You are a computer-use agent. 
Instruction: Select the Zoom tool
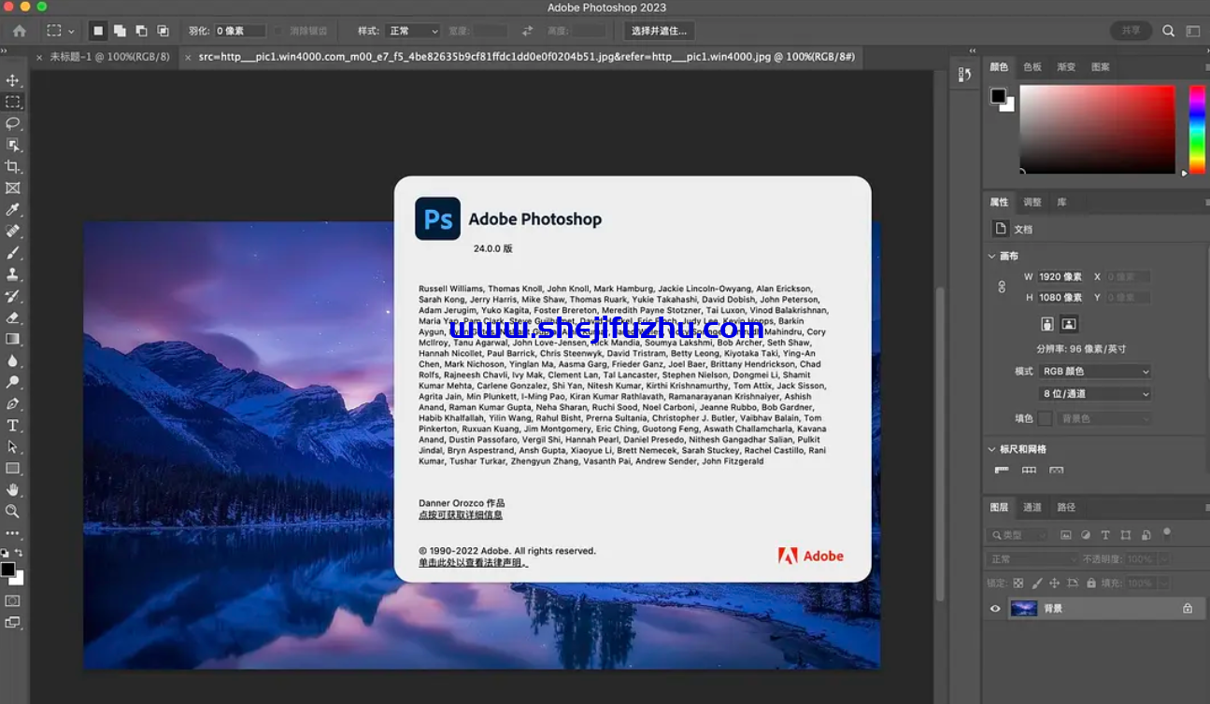pyautogui.click(x=13, y=511)
